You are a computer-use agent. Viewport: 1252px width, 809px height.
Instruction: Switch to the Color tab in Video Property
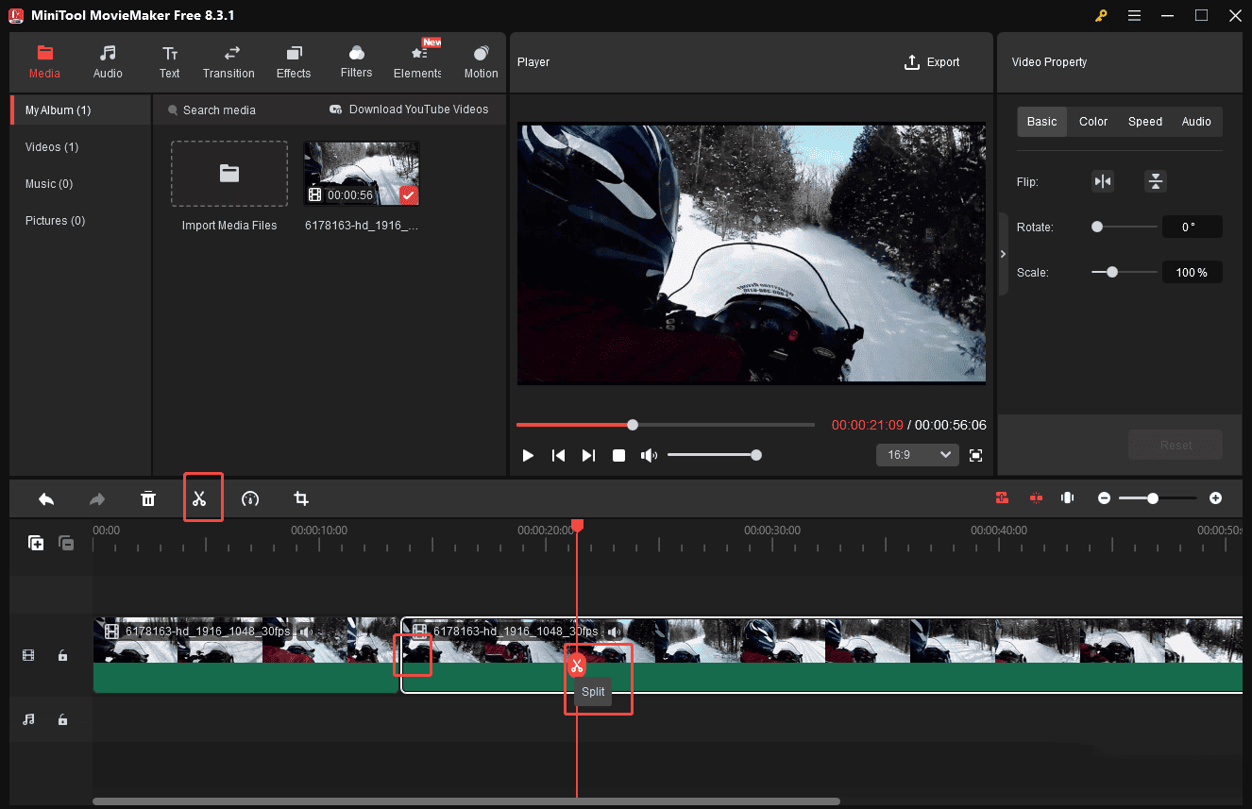tap(1092, 121)
